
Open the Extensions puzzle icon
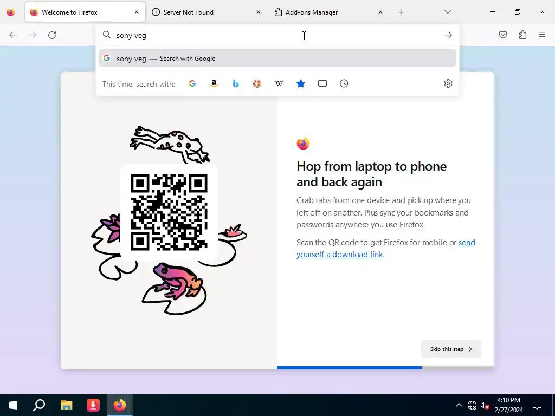(522, 35)
